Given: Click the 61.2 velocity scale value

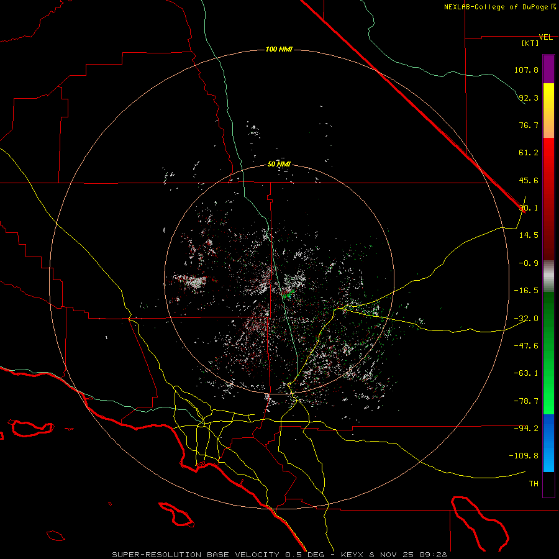Looking at the screenshot, I should pos(529,153).
